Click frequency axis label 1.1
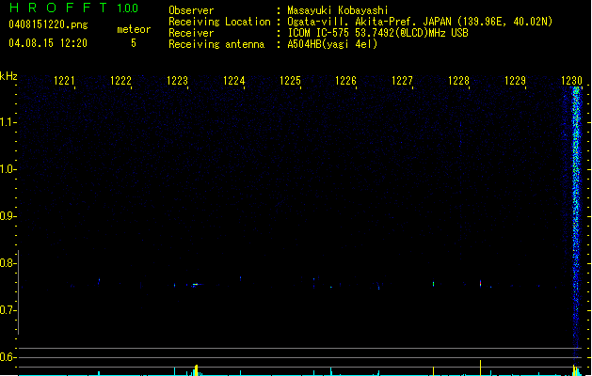Image resolution: width=592 pixels, height=376 pixels. click(x=7, y=122)
